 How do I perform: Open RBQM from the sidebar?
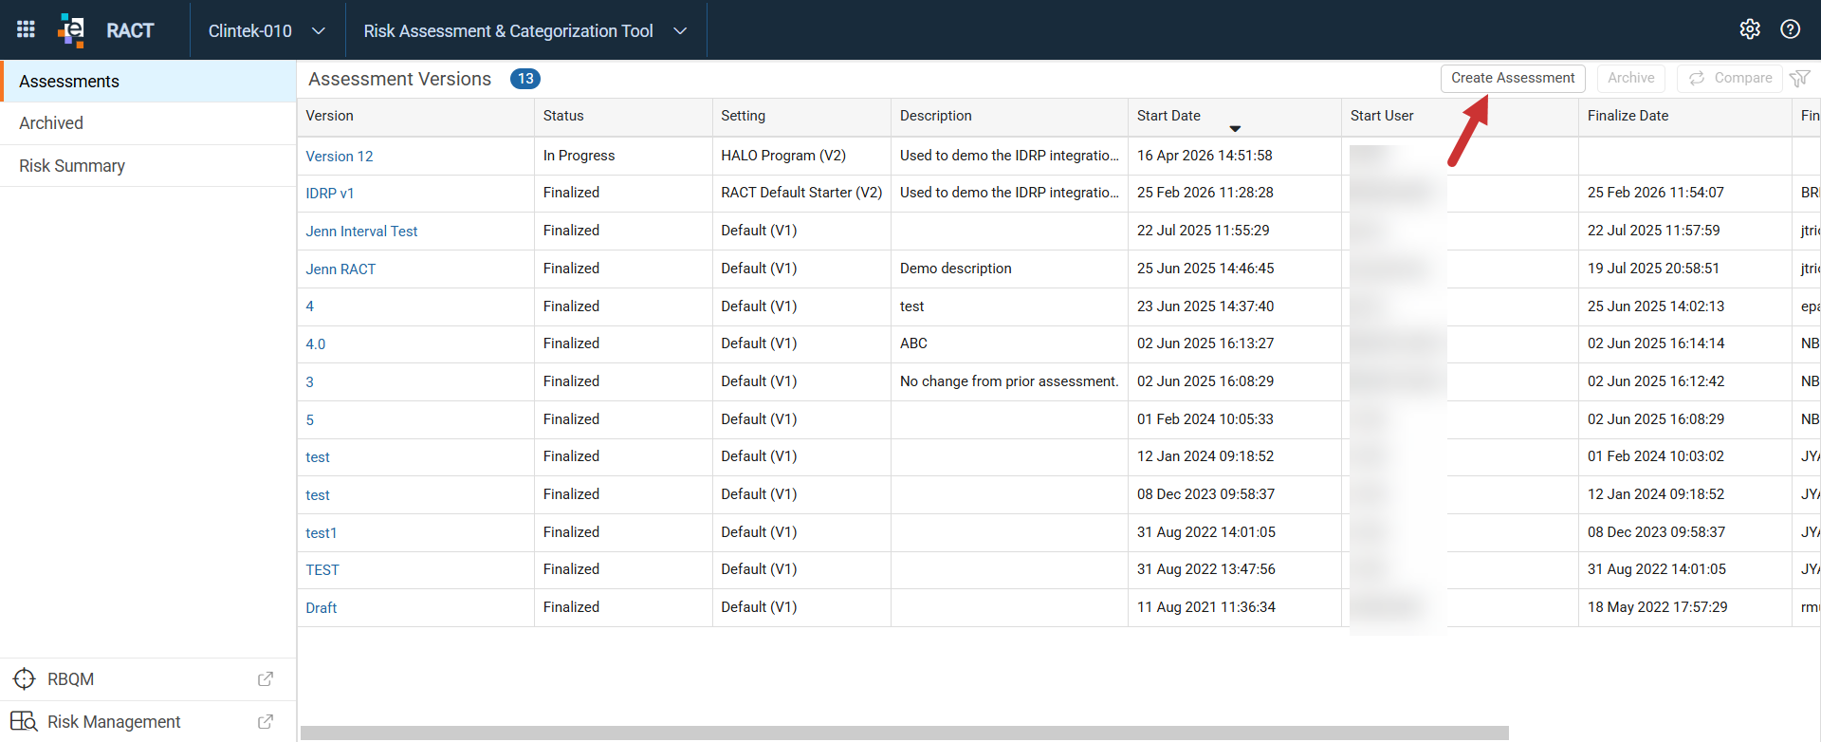coord(148,679)
